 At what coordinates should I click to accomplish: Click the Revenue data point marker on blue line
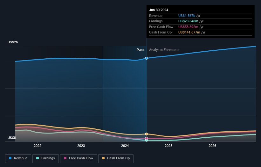147,58
